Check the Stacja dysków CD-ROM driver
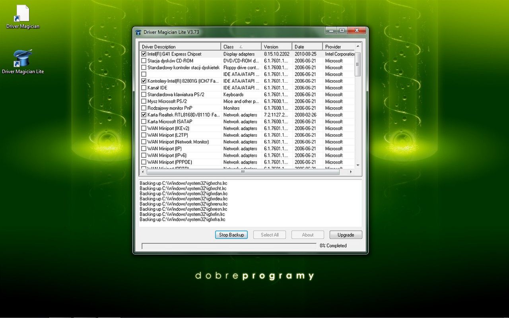Viewport: 509px width, 318px height. pyautogui.click(x=144, y=61)
